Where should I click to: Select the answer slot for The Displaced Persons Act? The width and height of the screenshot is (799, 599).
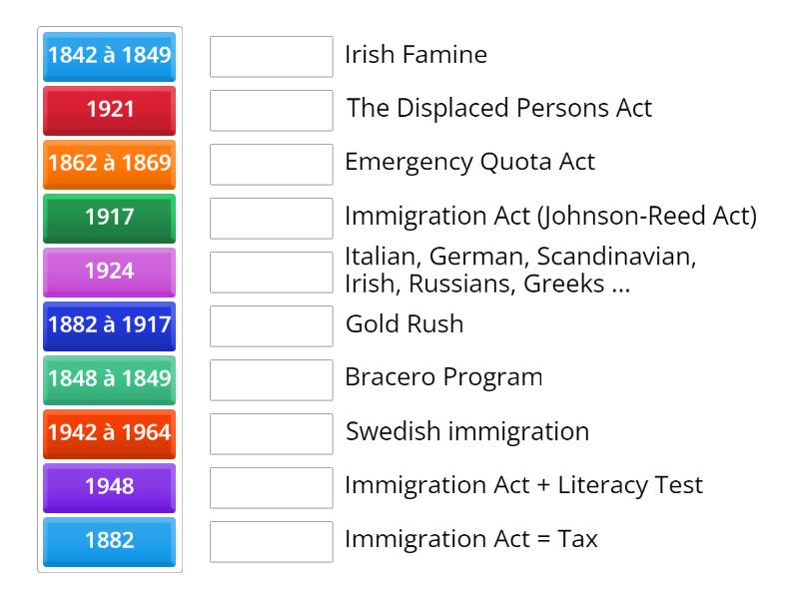click(x=272, y=111)
